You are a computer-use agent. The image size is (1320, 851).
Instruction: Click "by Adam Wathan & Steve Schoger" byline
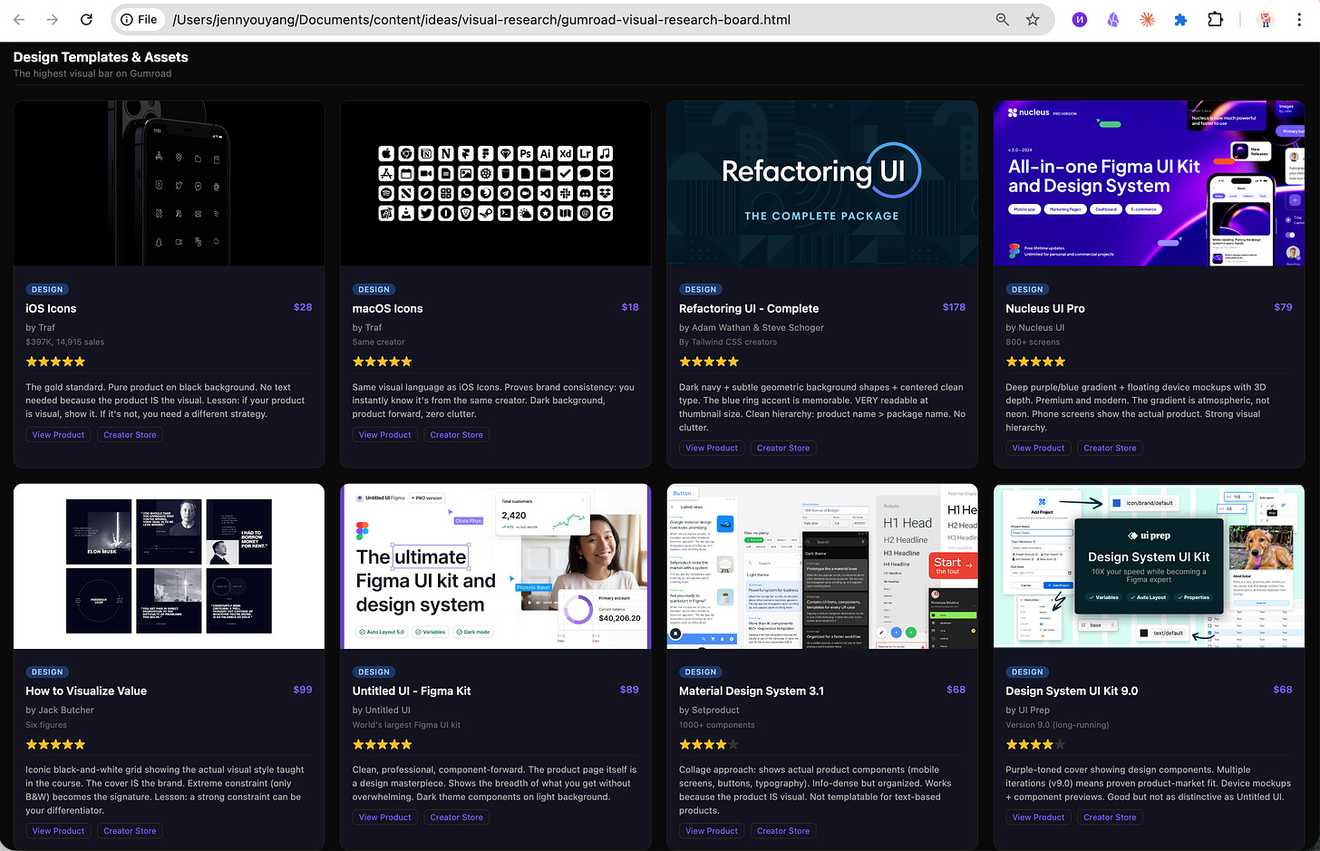(x=752, y=328)
